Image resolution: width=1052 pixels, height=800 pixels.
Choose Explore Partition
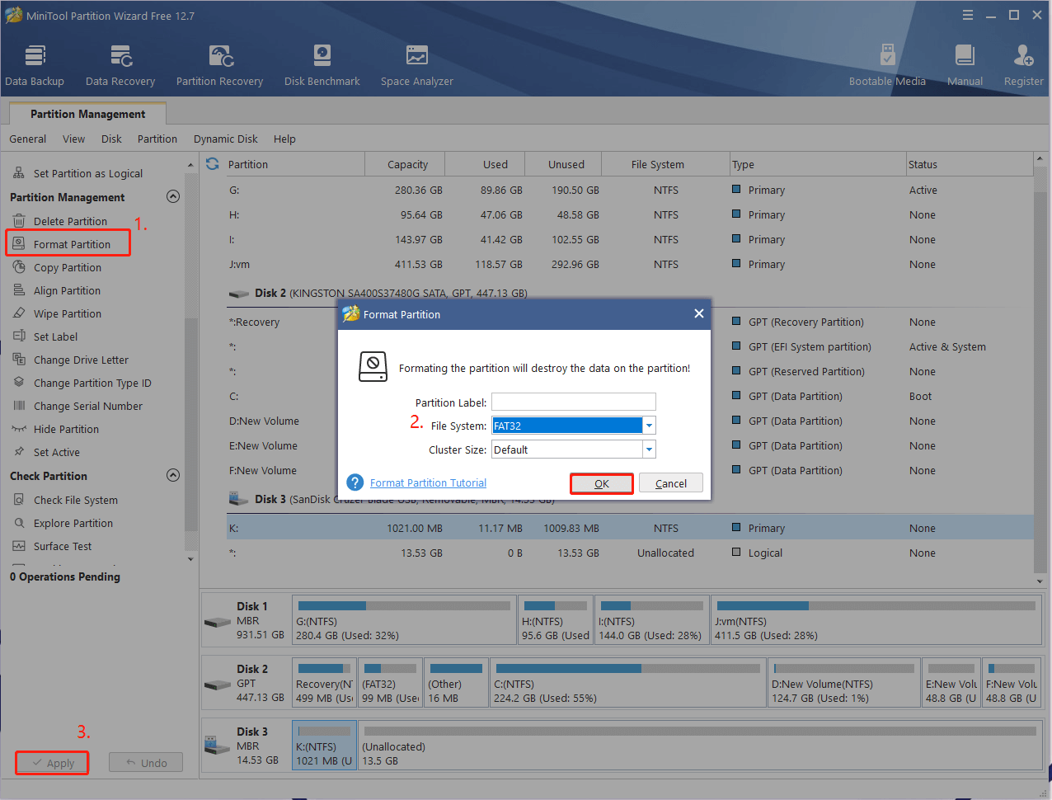coord(73,523)
